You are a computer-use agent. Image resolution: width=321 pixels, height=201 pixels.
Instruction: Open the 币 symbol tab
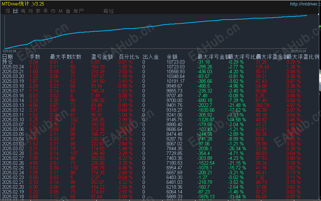coord(53,11)
